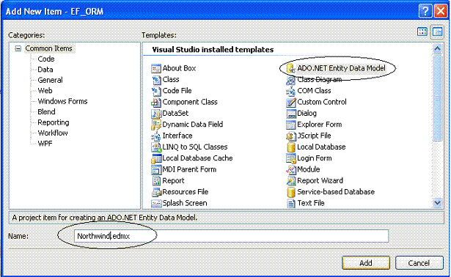Select the JScript File icon
This screenshot has width=451, height=277.
[291, 136]
